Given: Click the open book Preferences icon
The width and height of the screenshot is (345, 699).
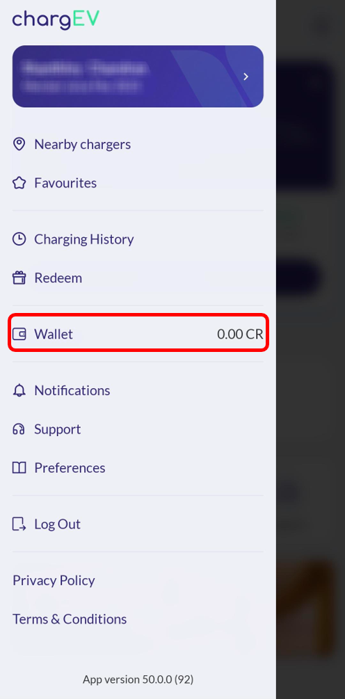Looking at the screenshot, I should tap(19, 468).
